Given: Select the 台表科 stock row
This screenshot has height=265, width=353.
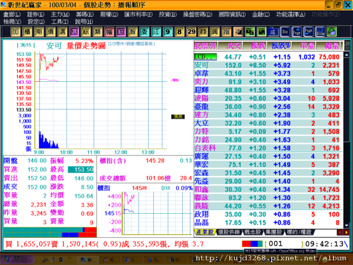Looking at the screenshot, I should tap(267, 148).
